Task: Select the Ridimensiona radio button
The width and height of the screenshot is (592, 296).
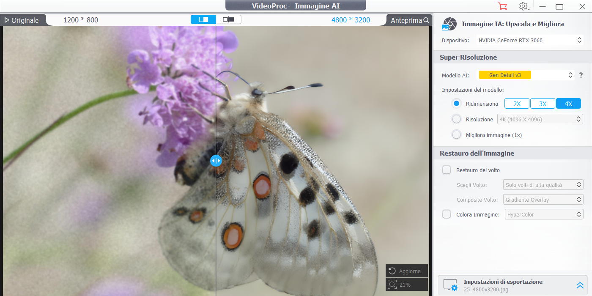Action: point(456,104)
